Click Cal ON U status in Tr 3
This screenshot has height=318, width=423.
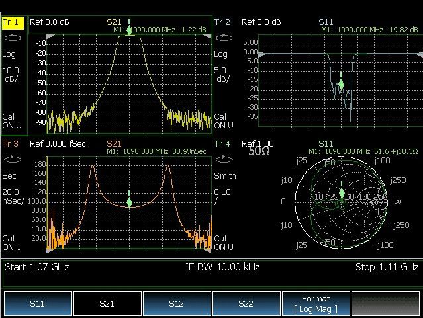12,243
